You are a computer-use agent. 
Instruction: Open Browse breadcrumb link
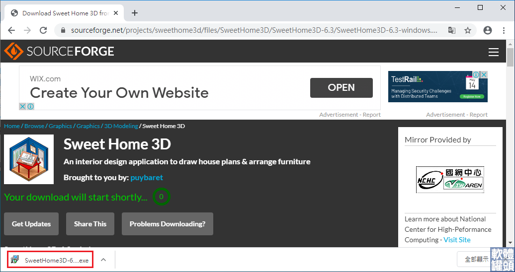coord(34,126)
